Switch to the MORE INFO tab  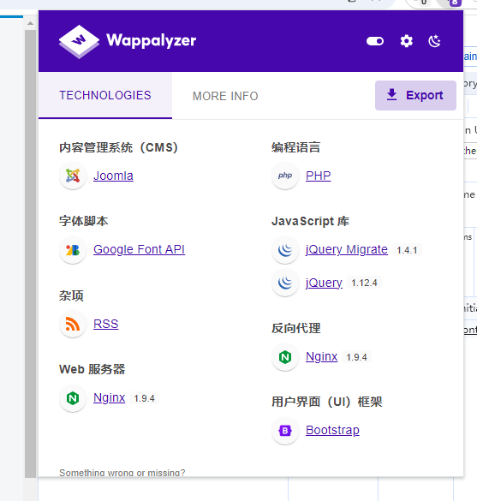point(225,96)
